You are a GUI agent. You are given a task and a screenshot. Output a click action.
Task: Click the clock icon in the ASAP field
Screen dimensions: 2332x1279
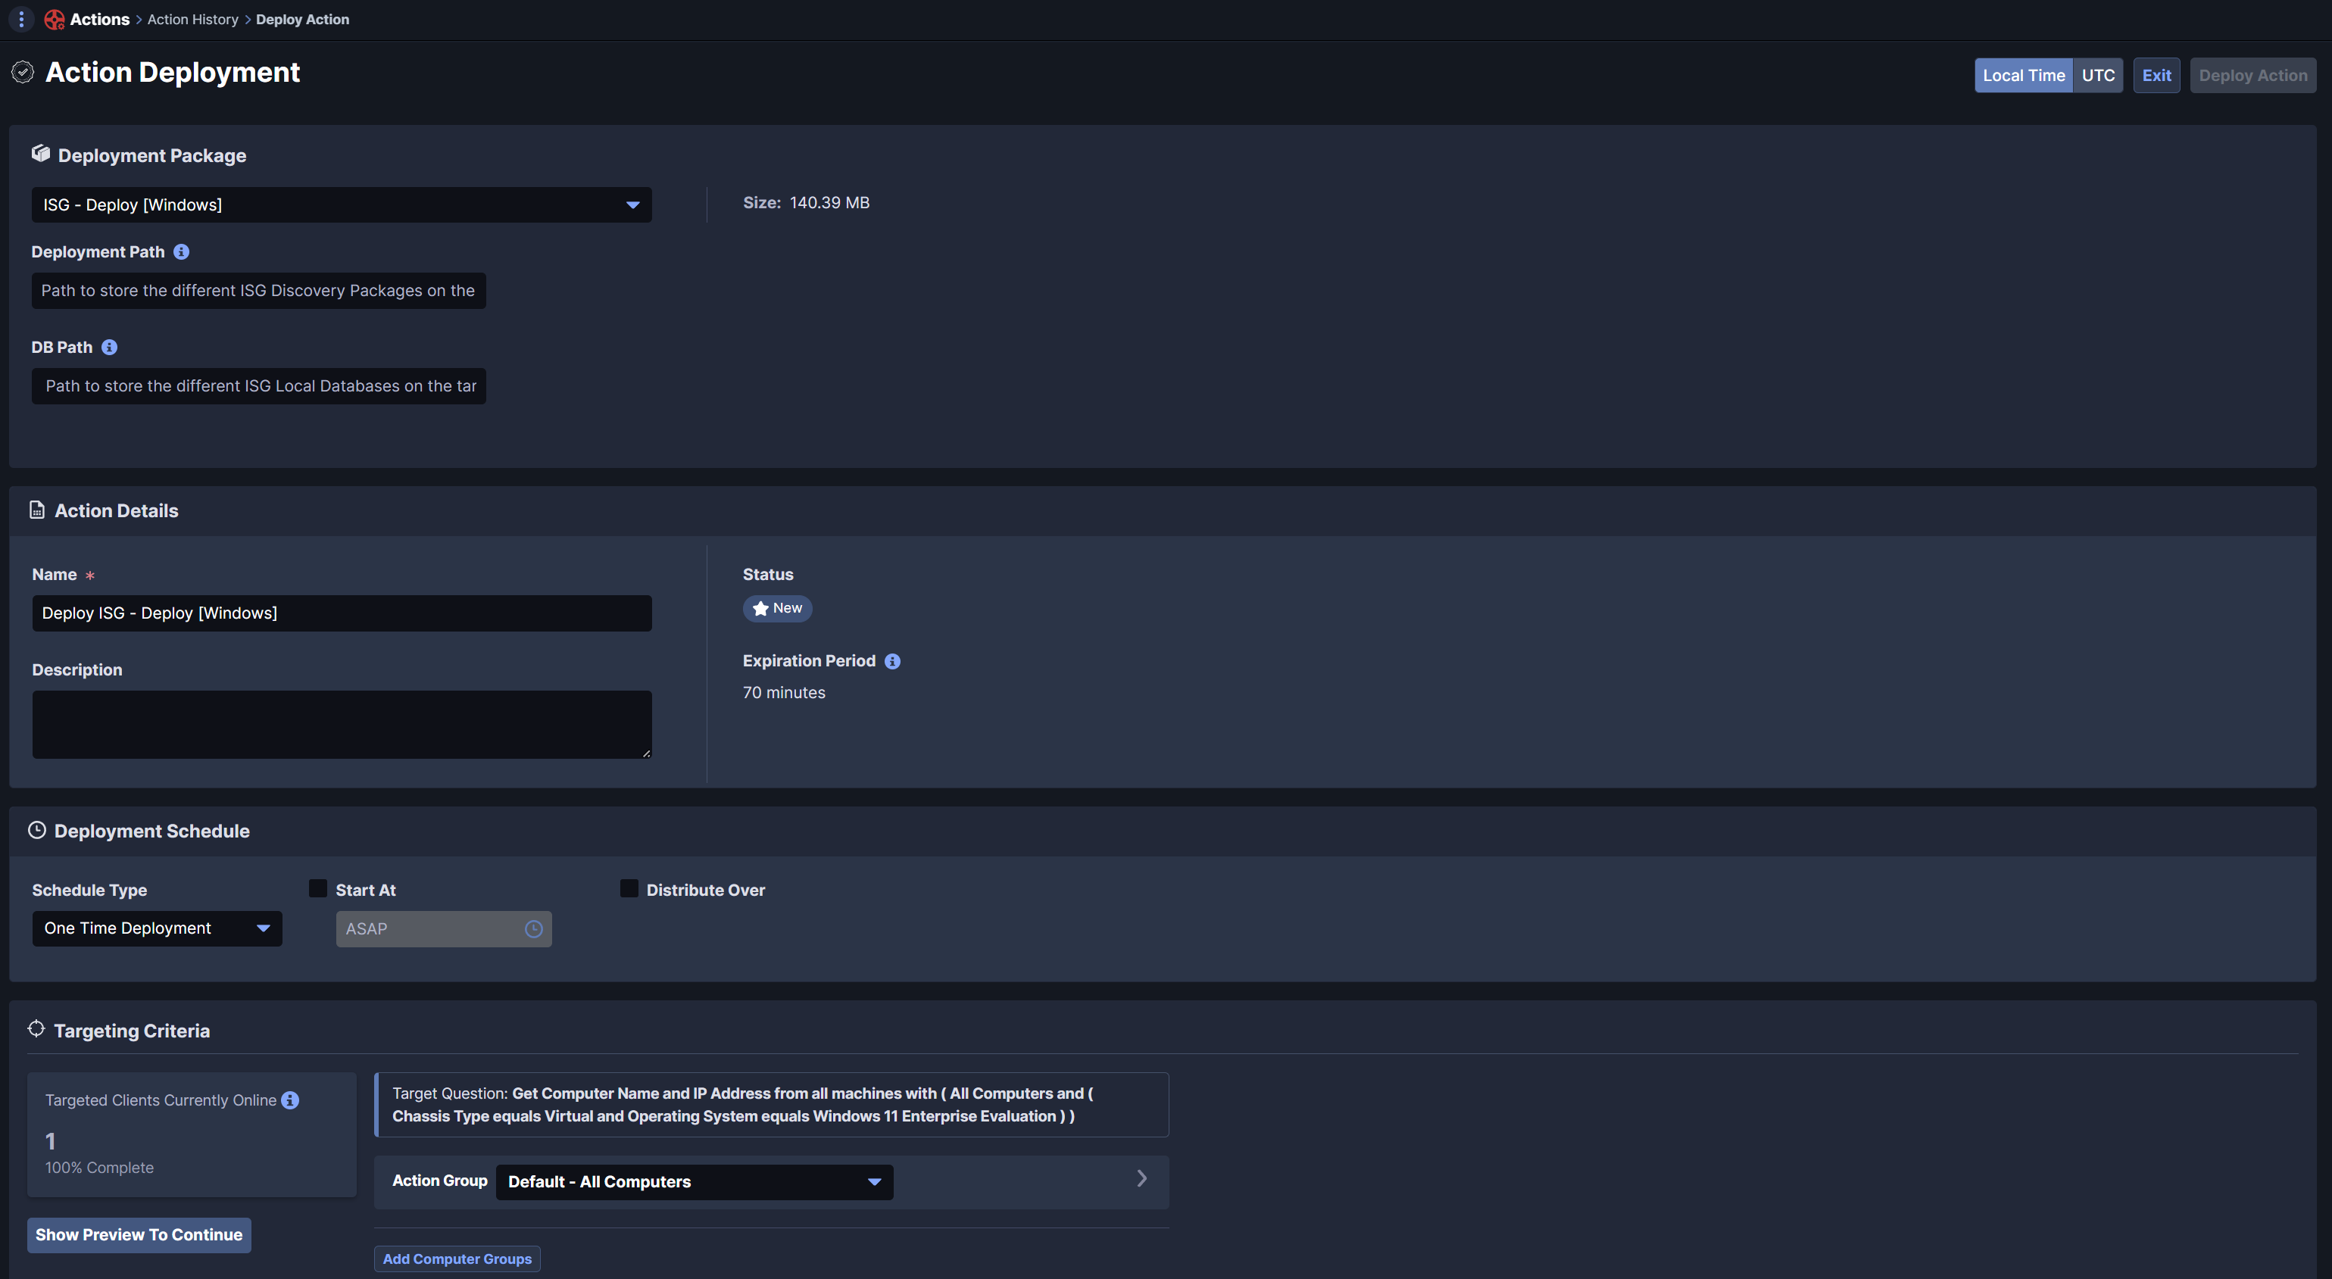click(533, 928)
